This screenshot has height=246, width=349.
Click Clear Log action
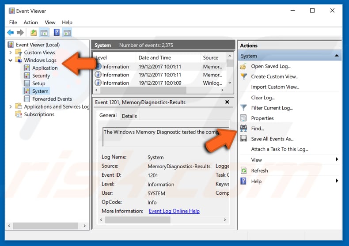pos(263,98)
